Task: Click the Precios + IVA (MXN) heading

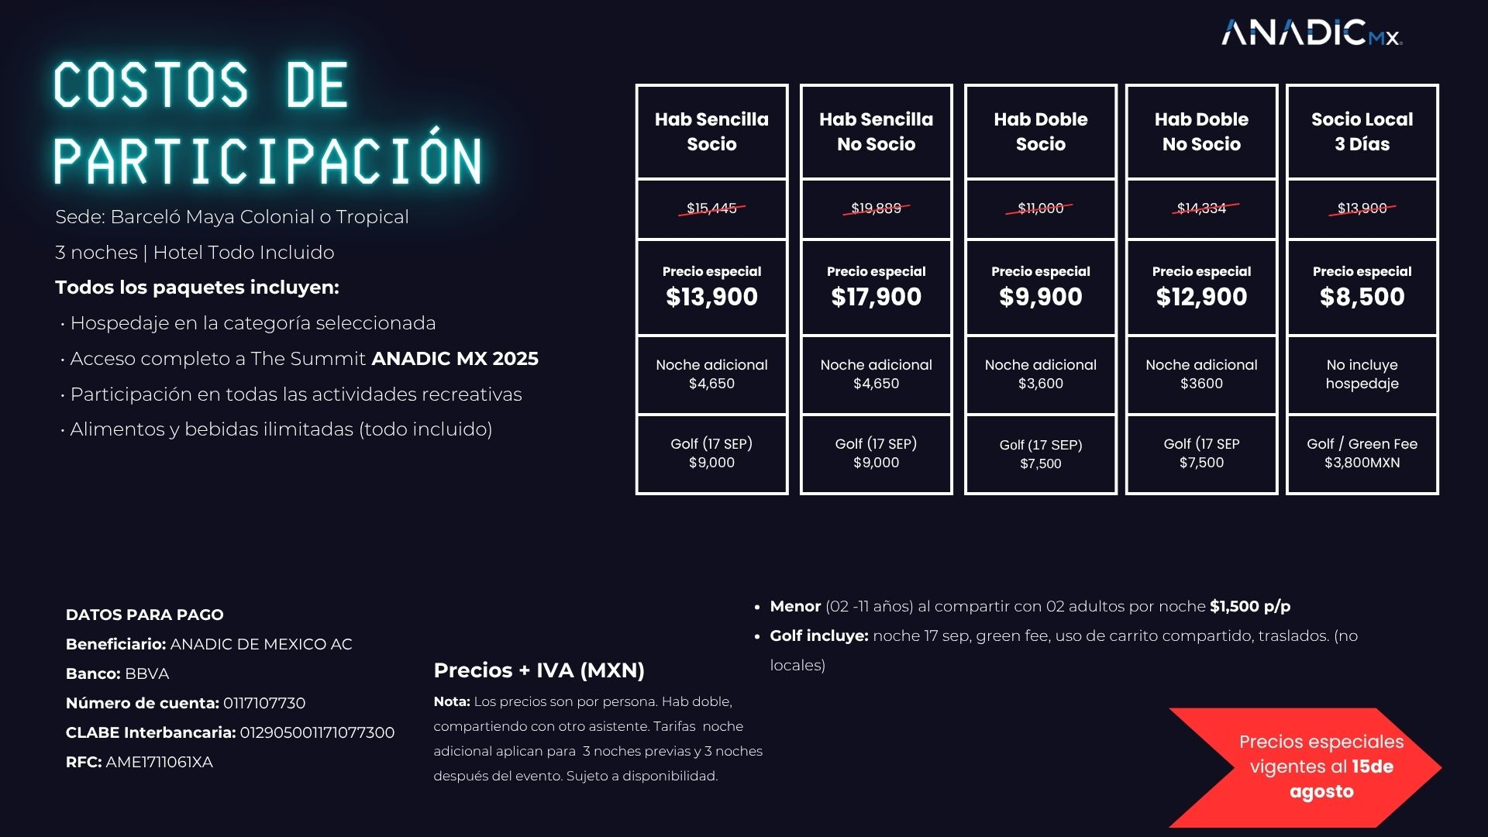Action: 539,670
